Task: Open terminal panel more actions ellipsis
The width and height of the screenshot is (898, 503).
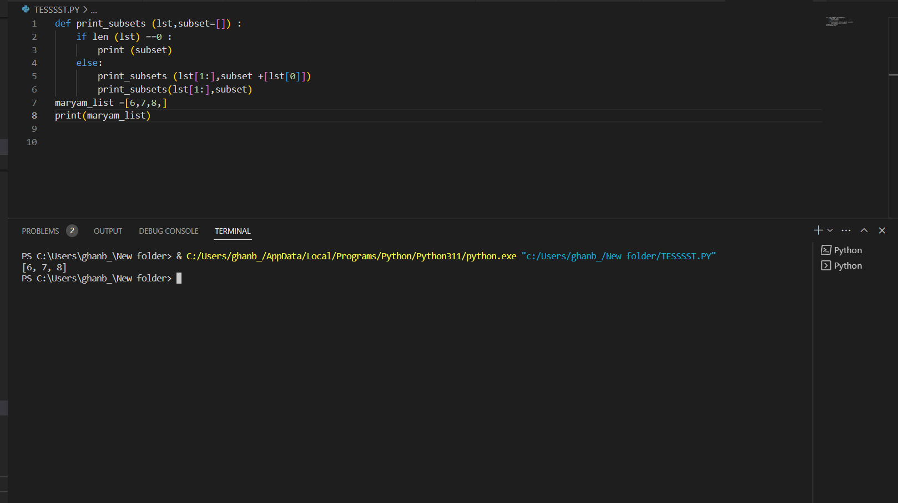Action: point(846,230)
